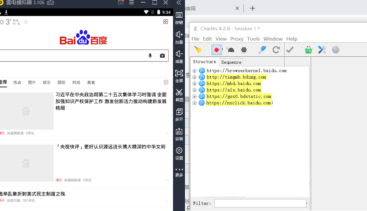
Task: Open the Edit menu in Charles
Action: pyautogui.click(x=207, y=39)
